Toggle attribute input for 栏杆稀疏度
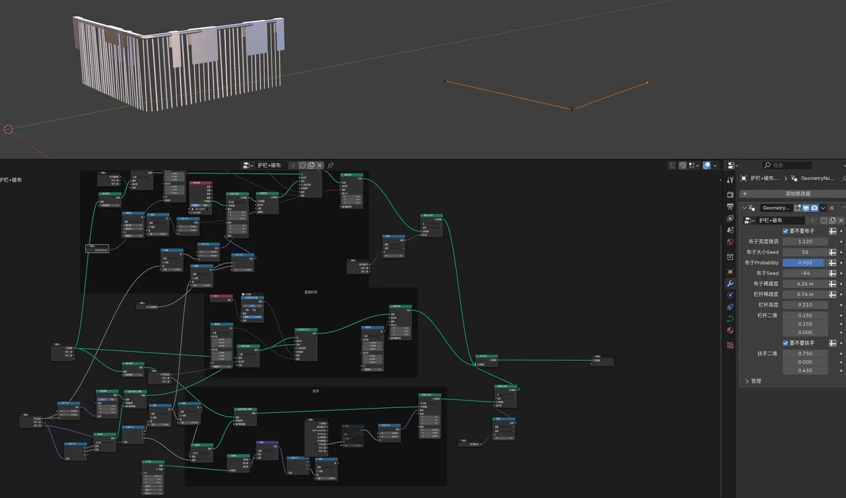This screenshot has height=498, width=846. click(x=832, y=295)
